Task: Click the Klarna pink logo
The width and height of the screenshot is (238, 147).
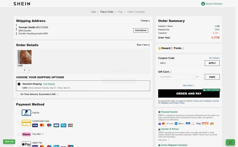Action: point(26,134)
